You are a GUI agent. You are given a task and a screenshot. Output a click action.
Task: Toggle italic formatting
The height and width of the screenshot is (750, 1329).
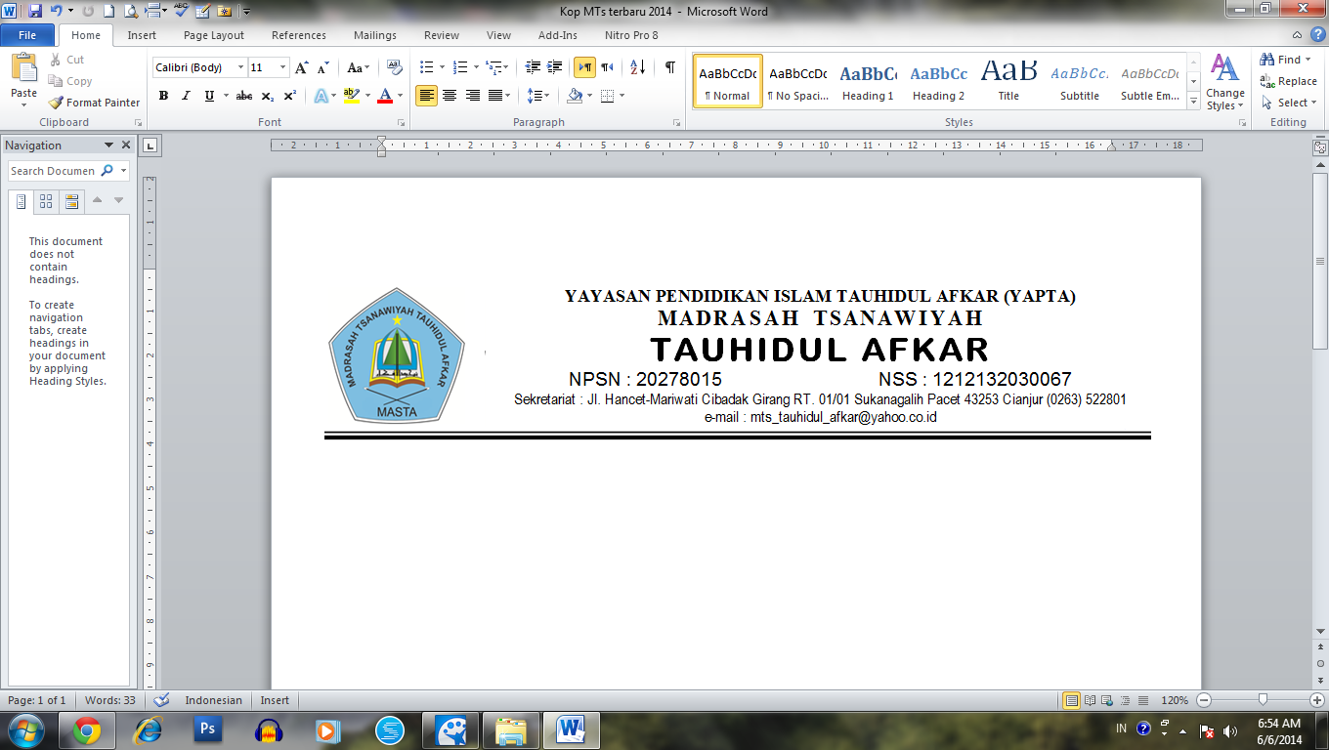[186, 96]
